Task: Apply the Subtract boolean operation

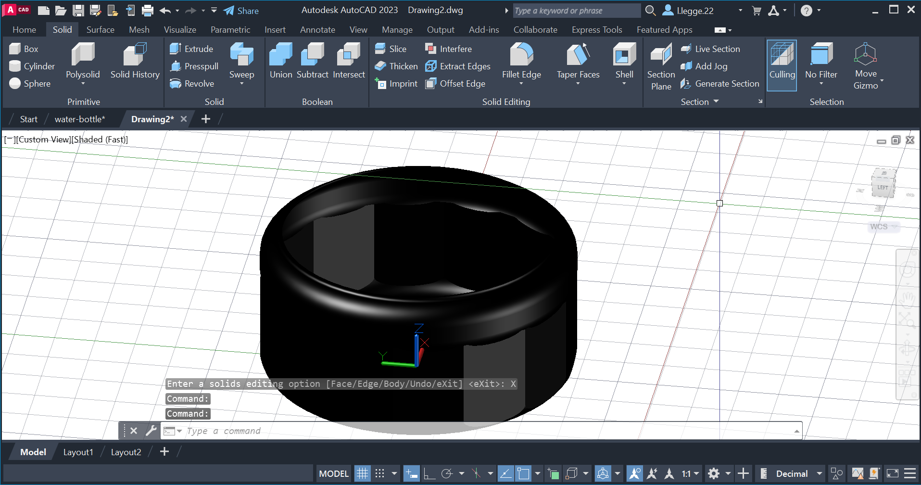Action: tap(313, 60)
